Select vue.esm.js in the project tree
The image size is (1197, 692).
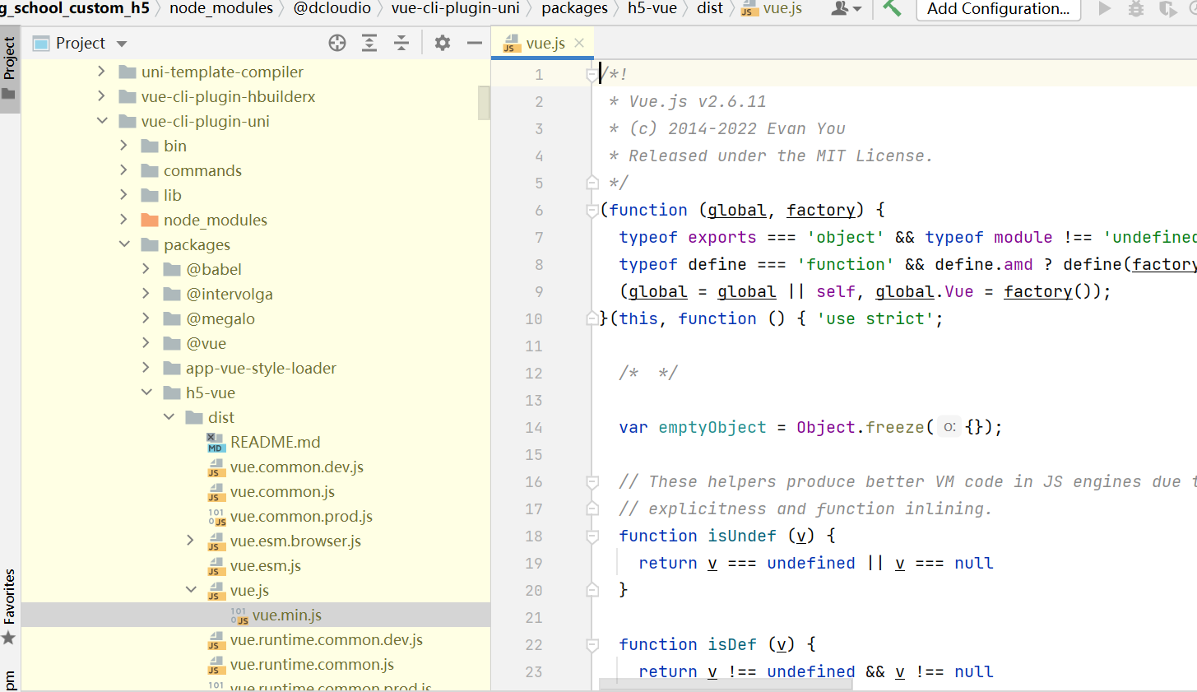point(265,565)
